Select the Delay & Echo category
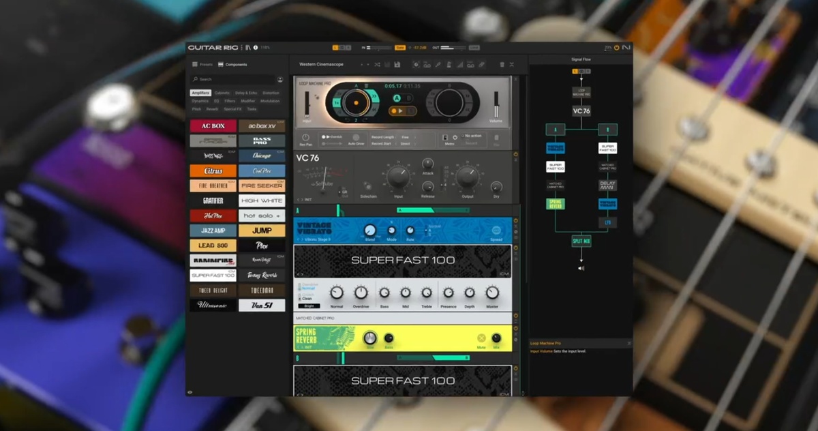The image size is (818, 431). click(x=246, y=93)
